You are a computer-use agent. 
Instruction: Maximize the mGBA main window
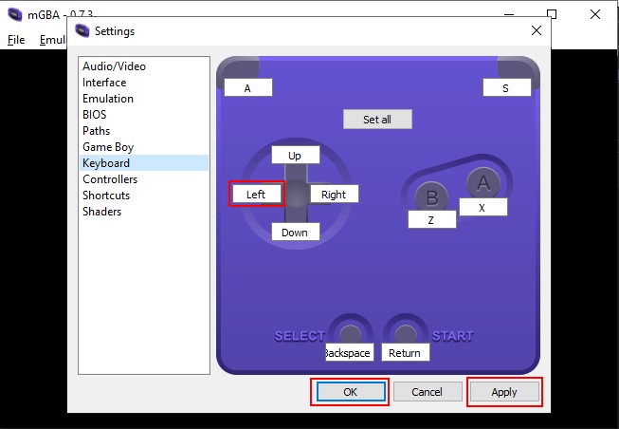click(552, 14)
